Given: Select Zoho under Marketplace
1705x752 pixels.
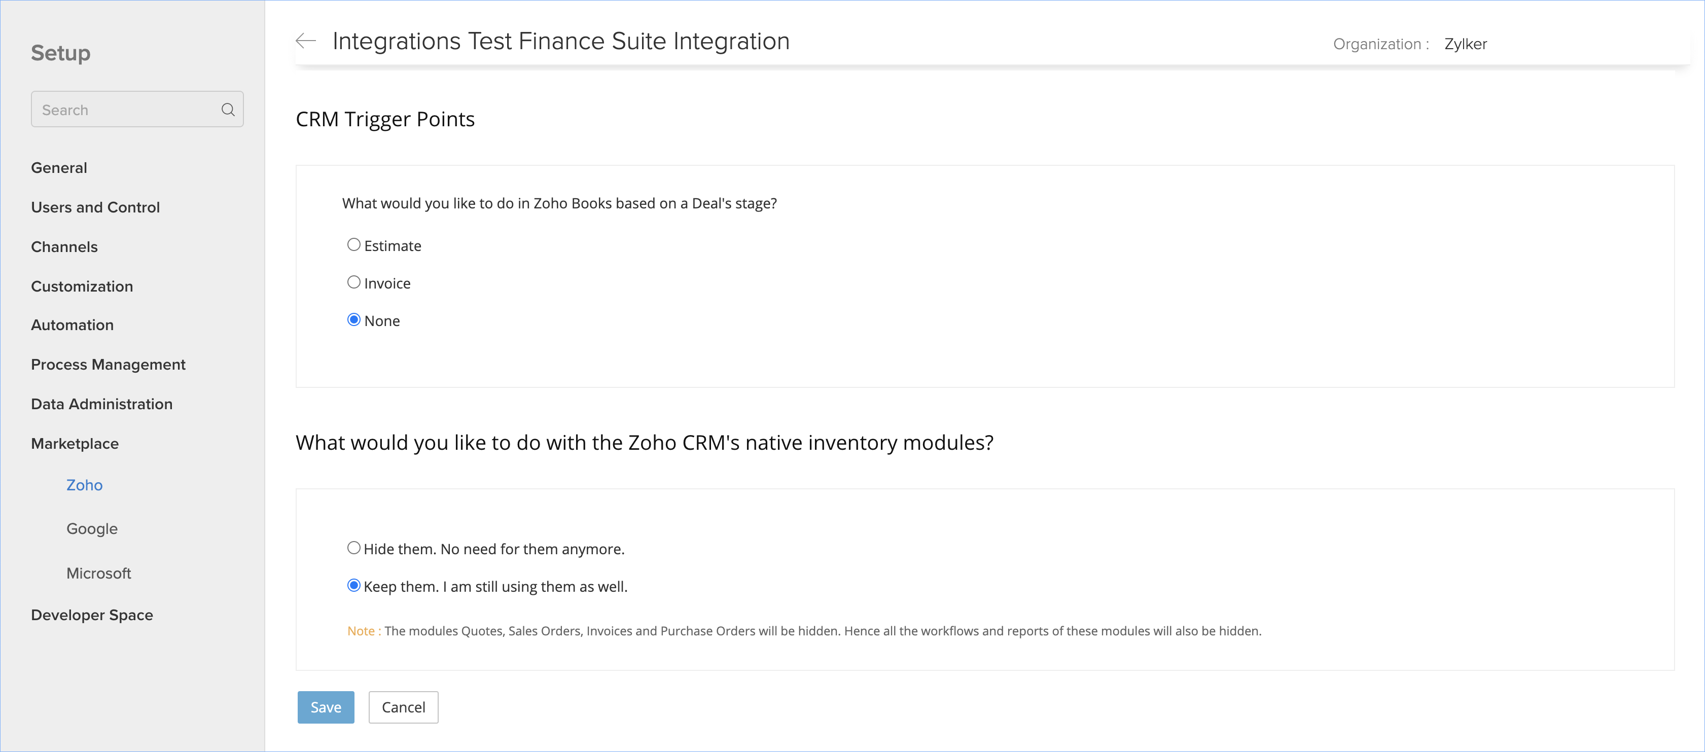Looking at the screenshot, I should [x=84, y=485].
